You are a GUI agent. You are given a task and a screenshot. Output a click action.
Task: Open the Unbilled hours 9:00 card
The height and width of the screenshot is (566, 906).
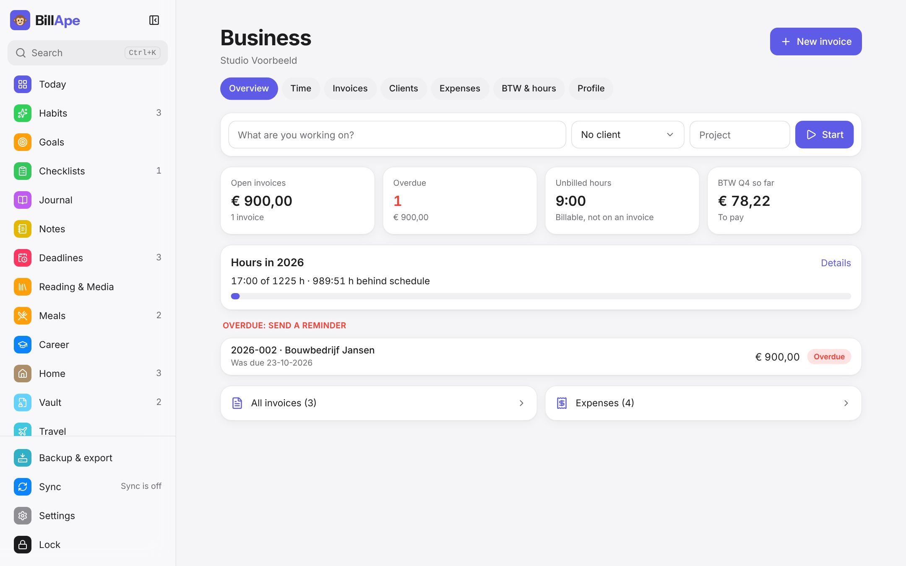point(622,200)
